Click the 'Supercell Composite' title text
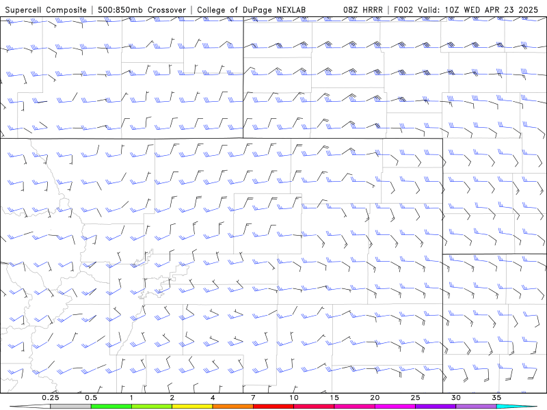Screen dimensions: 547x410 tap(46, 10)
